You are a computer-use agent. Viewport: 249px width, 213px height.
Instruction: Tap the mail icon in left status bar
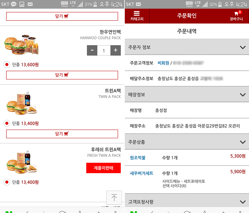(30, 4)
